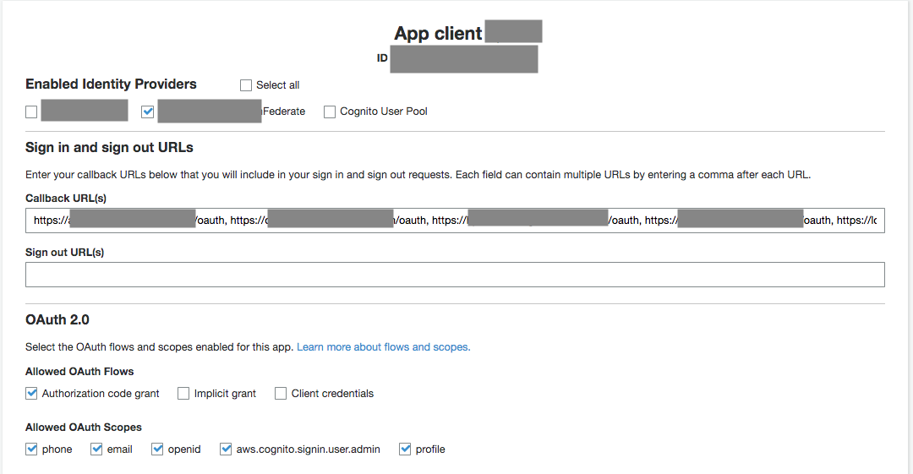Open the Learn more about flows and scopes link
The height and width of the screenshot is (474, 913).
383,347
